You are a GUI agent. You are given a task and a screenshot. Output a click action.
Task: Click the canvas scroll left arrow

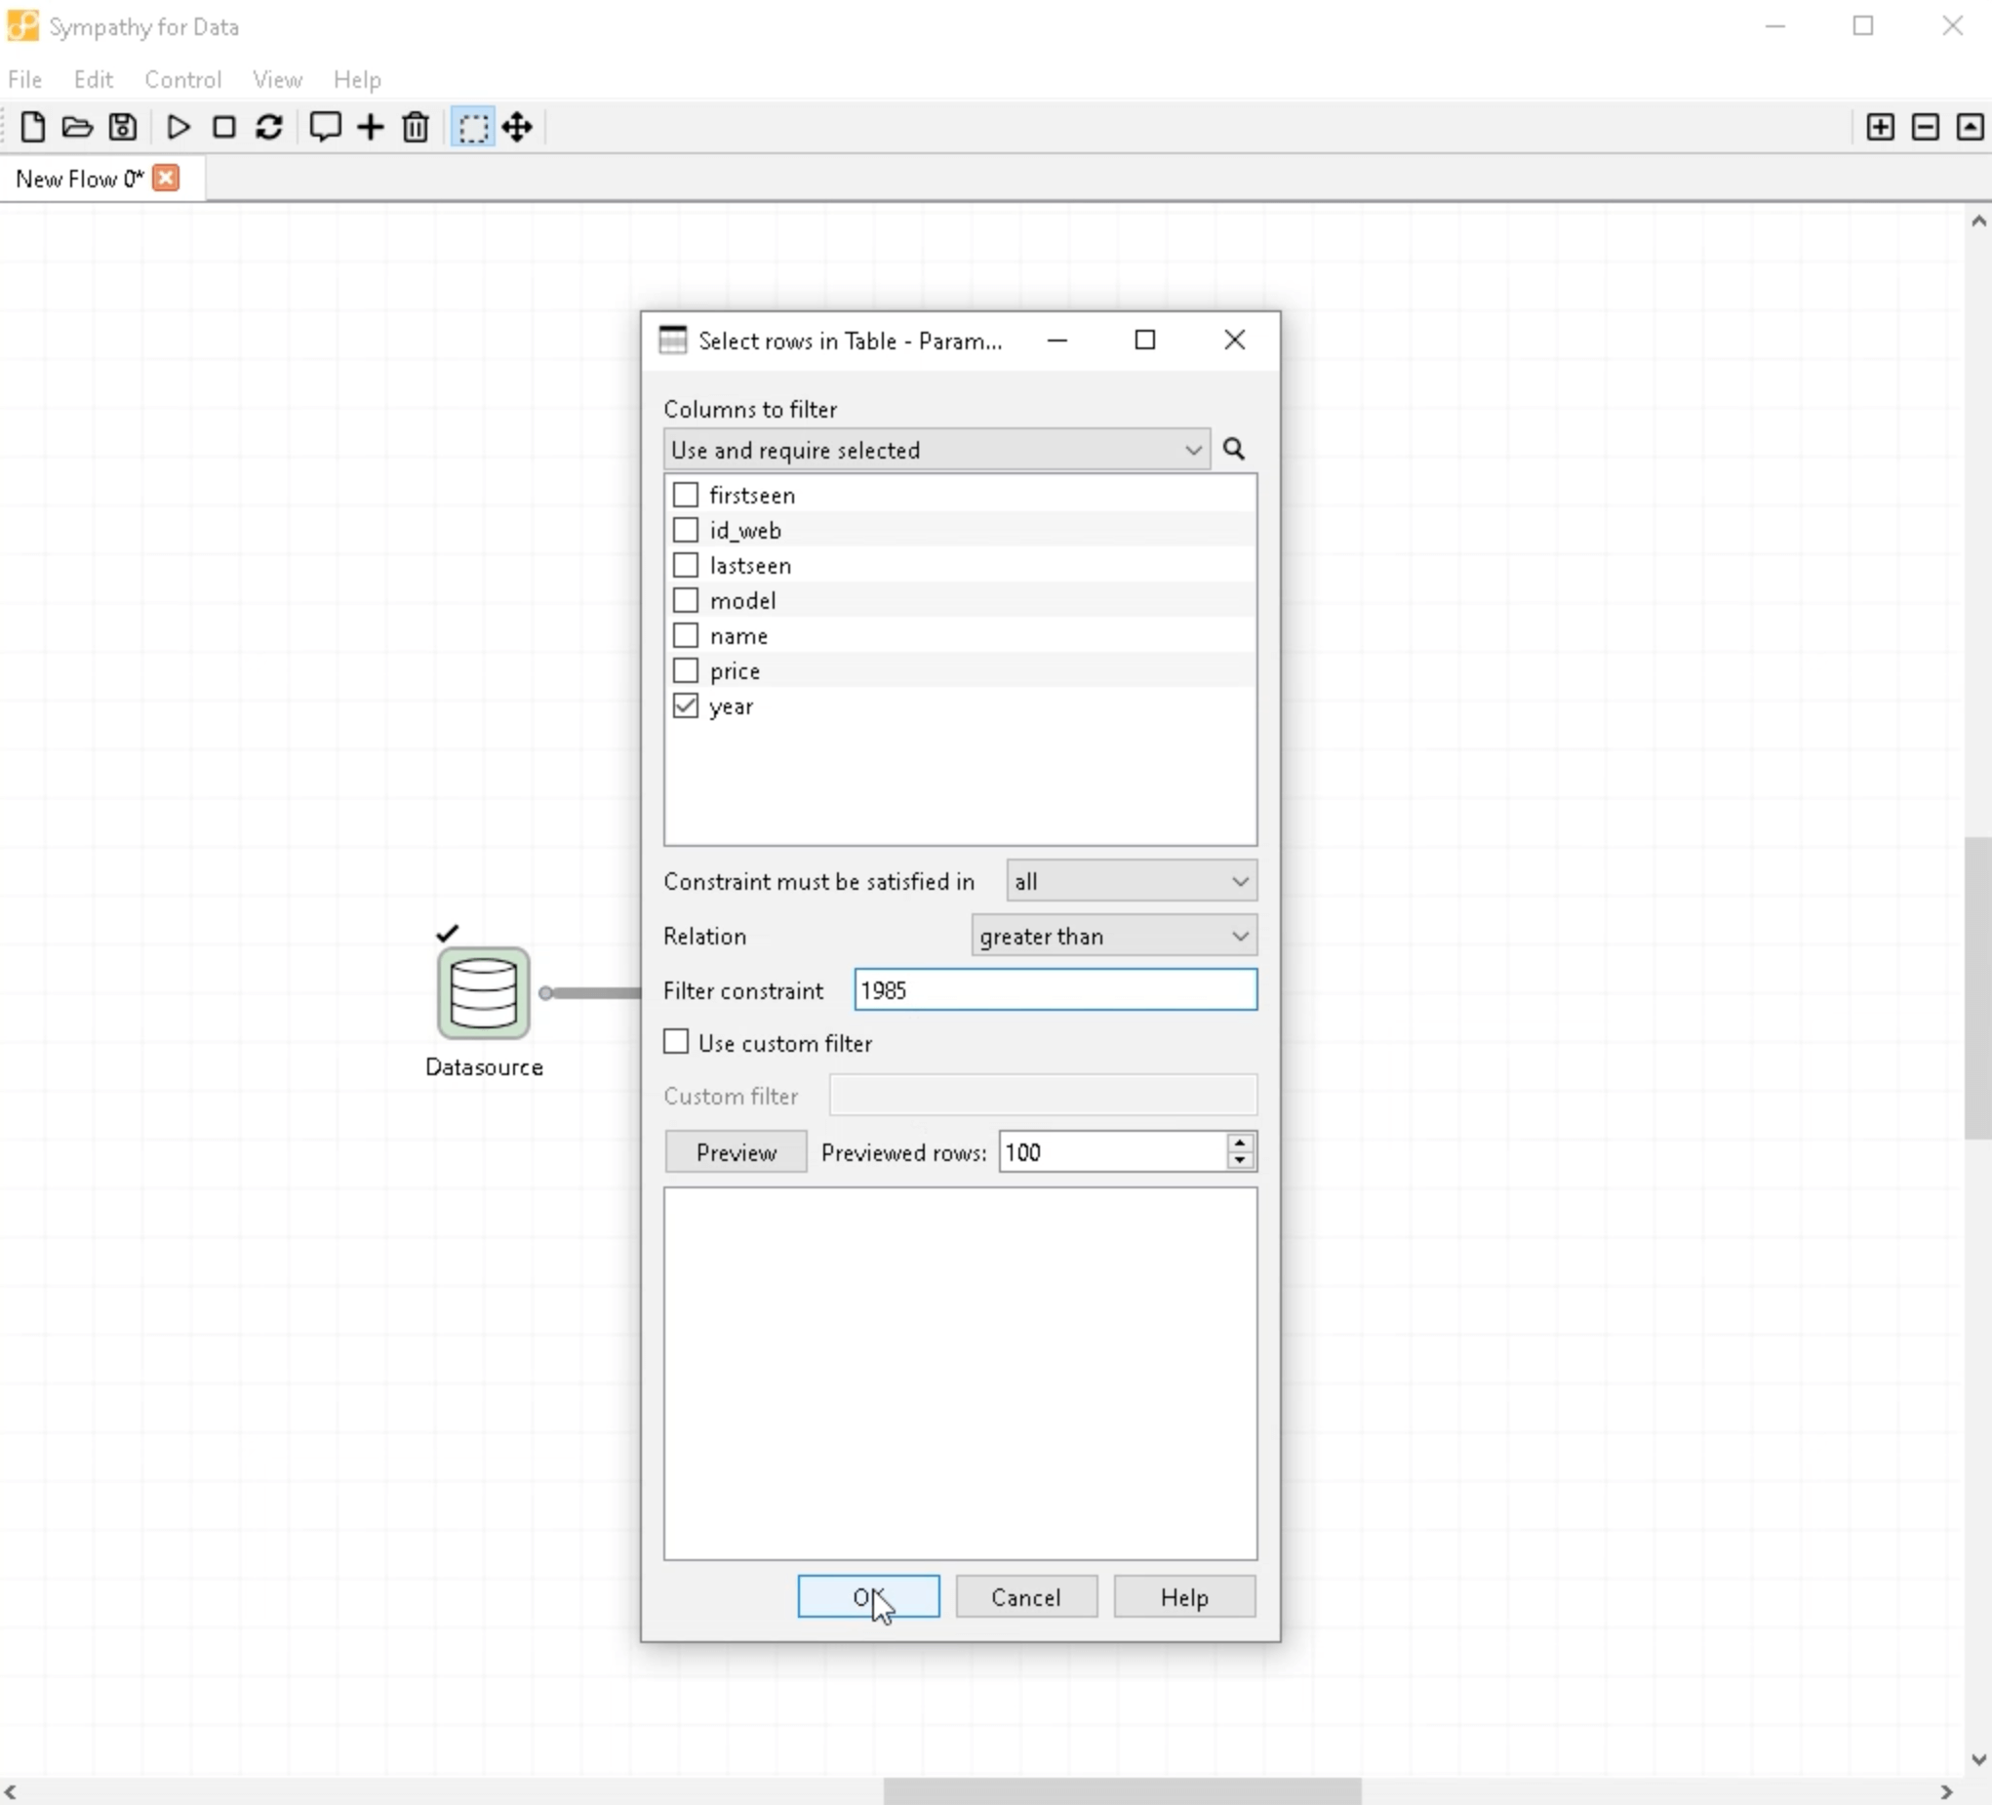coord(10,1791)
